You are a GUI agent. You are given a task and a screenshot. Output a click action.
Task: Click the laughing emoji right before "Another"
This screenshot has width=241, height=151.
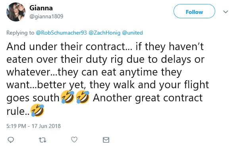pyautogui.click(x=83, y=97)
